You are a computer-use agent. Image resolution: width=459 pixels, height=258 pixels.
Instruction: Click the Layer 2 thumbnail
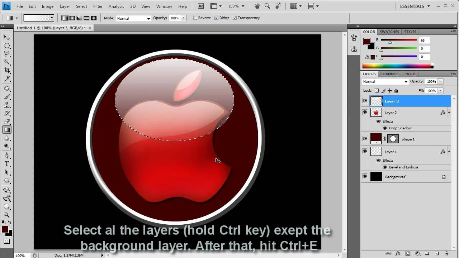[376, 113]
